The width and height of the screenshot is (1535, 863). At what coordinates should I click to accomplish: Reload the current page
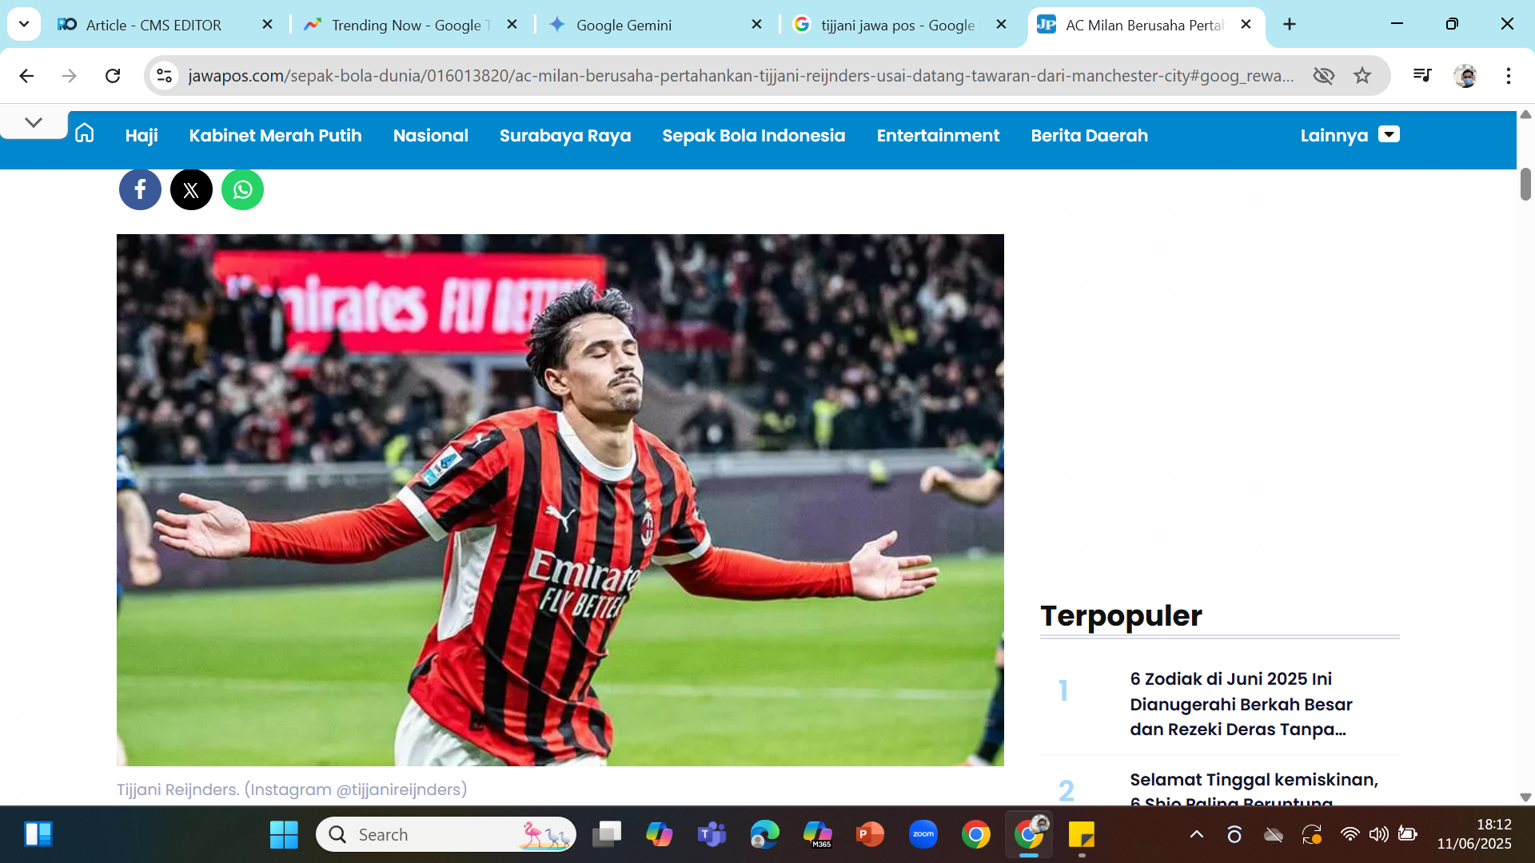[x=113, y=76]
